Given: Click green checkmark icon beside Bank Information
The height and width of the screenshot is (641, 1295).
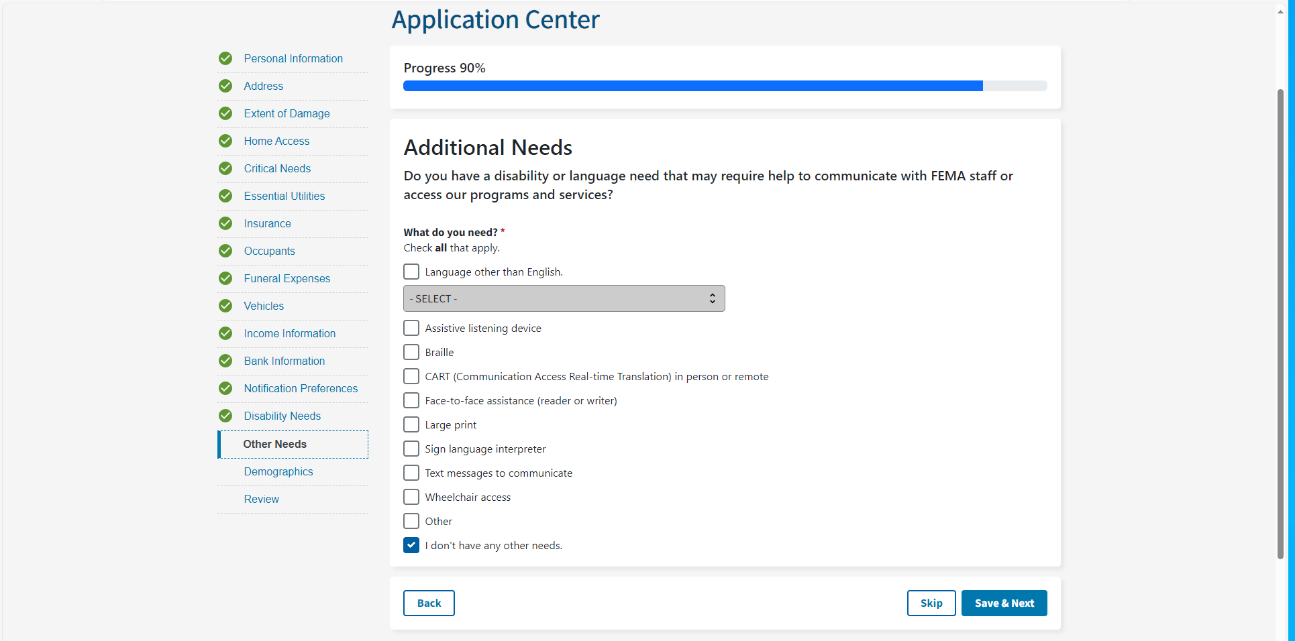Looking at the screenshot, I should pyautogui.click(x=225, y=361).
